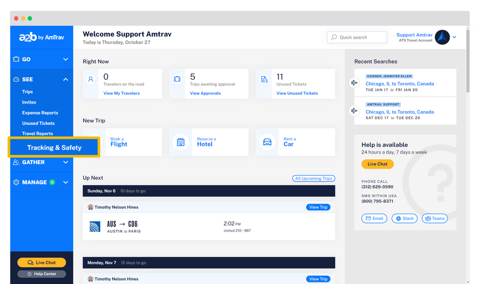
Task: Click the airplane icon beside Cosner's recent search
Action: [354, 82]
